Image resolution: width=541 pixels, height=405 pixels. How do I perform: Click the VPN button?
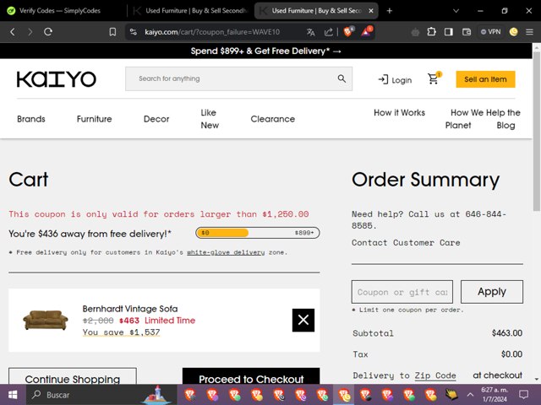[490, 32]
